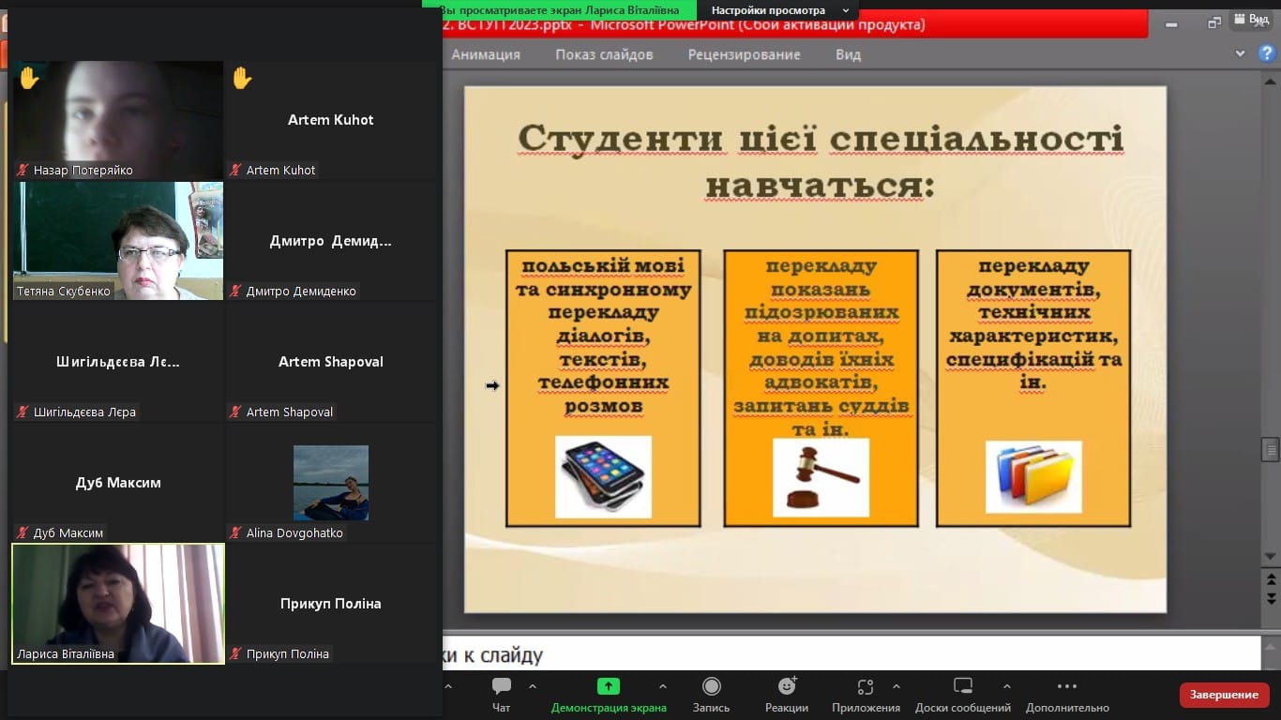This screenshot has height=720, width=1281.
Task: Expand the arrow next to Приложения
Action: pos(897,686)
